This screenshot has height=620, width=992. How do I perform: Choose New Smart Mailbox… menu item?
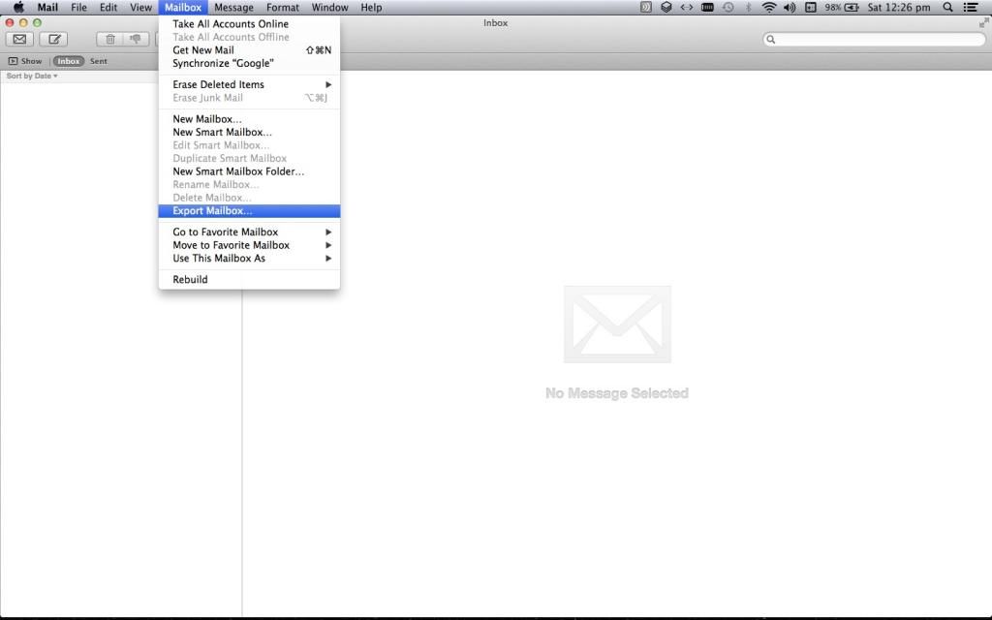pyautogui.click(x=249, y=132)
